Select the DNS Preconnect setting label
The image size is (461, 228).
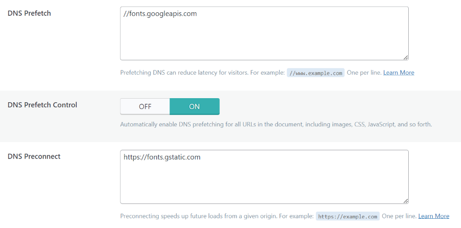34,156
